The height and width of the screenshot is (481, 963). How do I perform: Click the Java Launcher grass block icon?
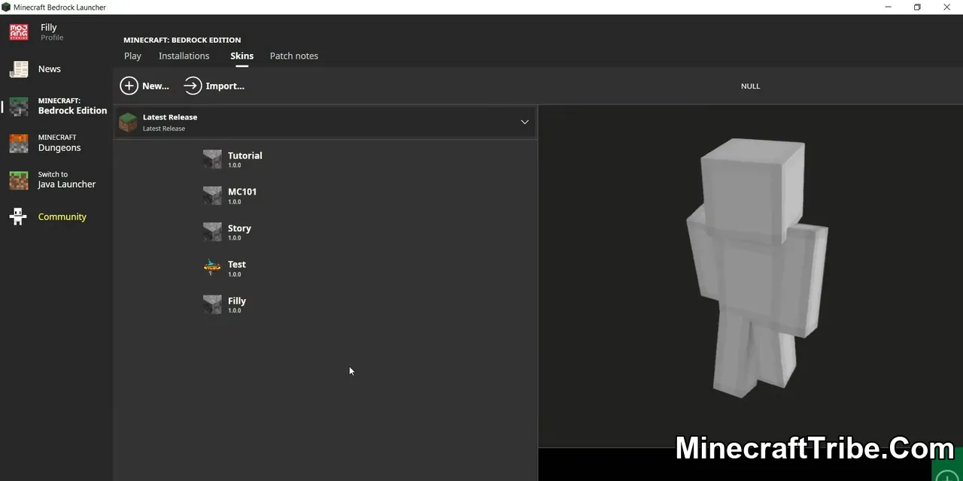coord(19,180)
